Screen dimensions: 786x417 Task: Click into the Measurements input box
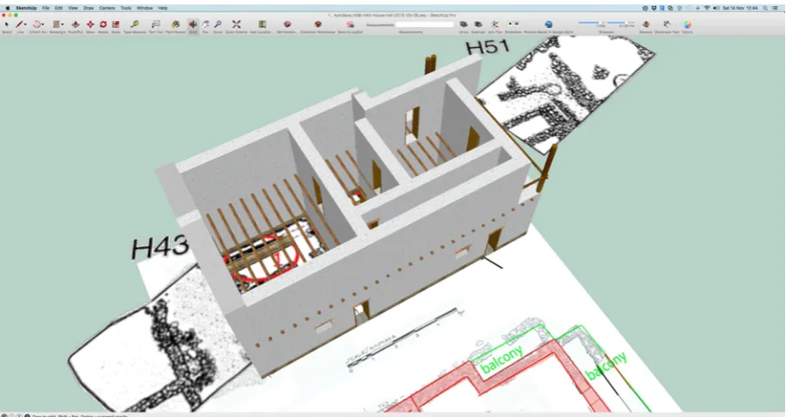[x=424, y=24]
